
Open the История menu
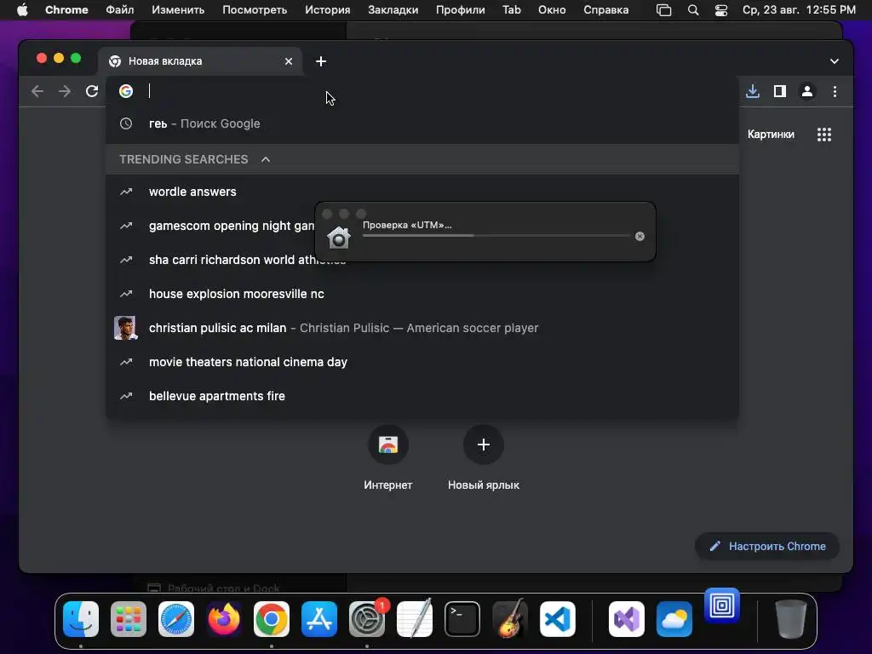tap(328, 10)
